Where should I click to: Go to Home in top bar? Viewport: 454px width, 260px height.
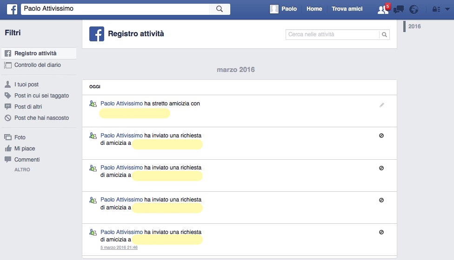click(314, 9)
